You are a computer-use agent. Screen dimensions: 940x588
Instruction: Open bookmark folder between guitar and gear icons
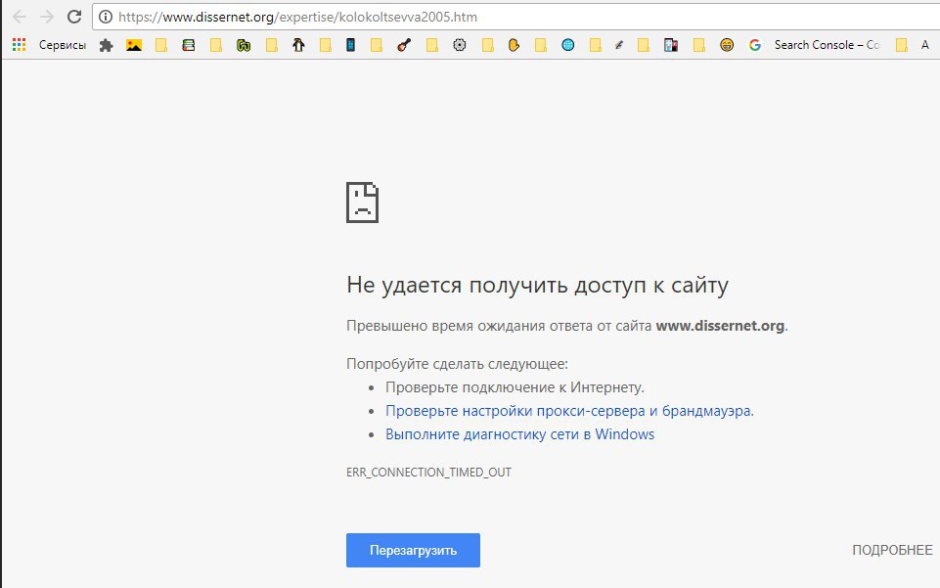pyautogui.click(x=431, y=45)
